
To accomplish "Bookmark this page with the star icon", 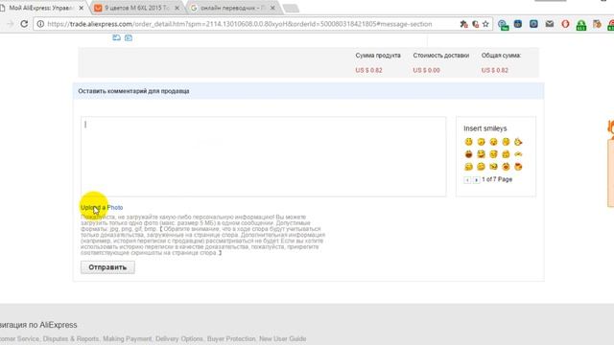I will click(x=485, y=24).
